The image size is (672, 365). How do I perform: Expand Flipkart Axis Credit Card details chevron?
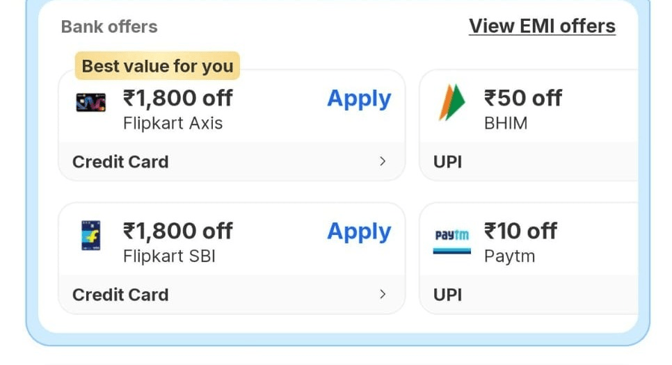click(382, 161)
